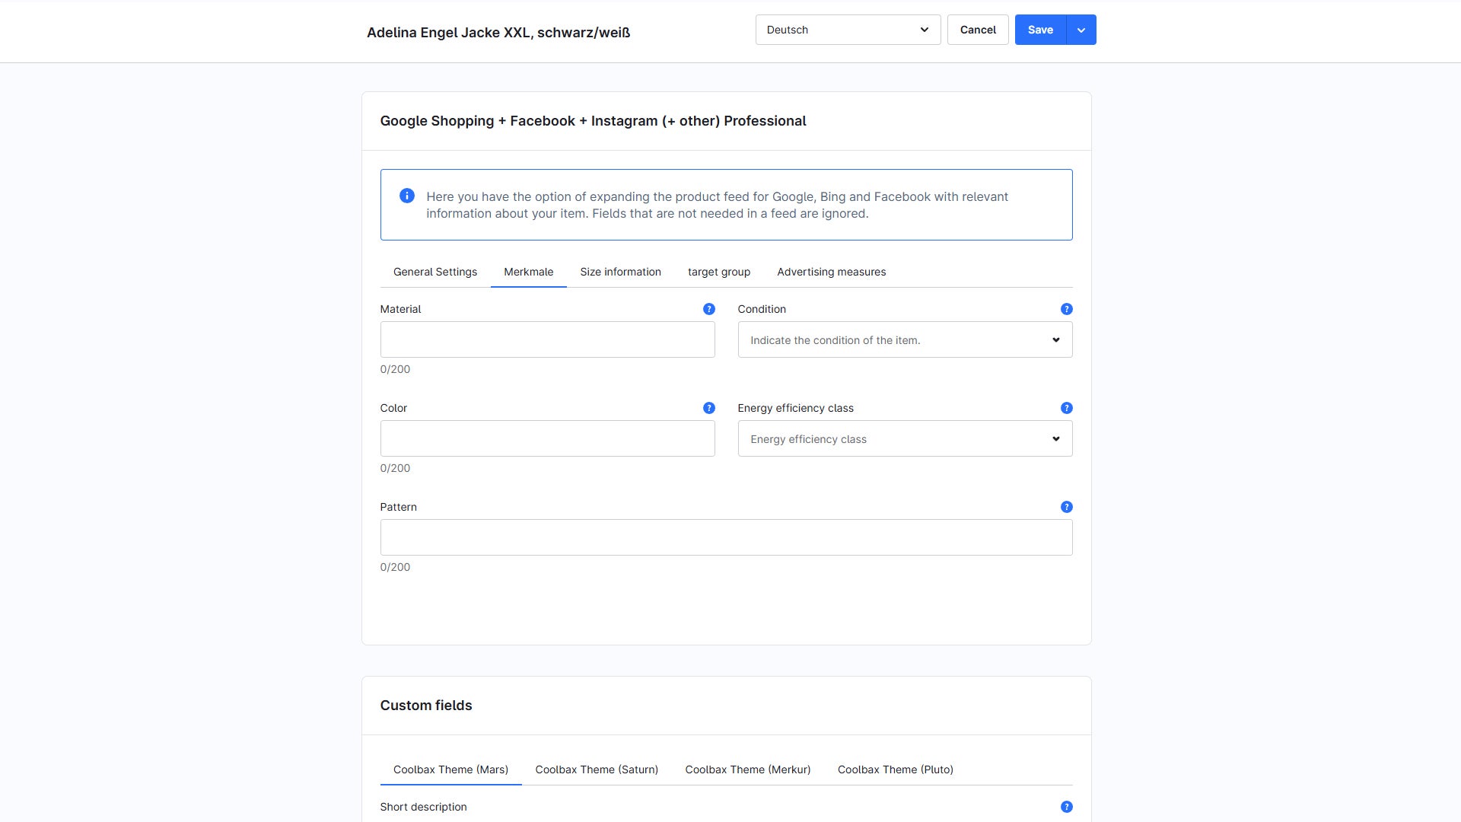This screenshot has height=822, width=1461.
Task: Open the Condition field help icon
Action: click(x=1066, y=309)
